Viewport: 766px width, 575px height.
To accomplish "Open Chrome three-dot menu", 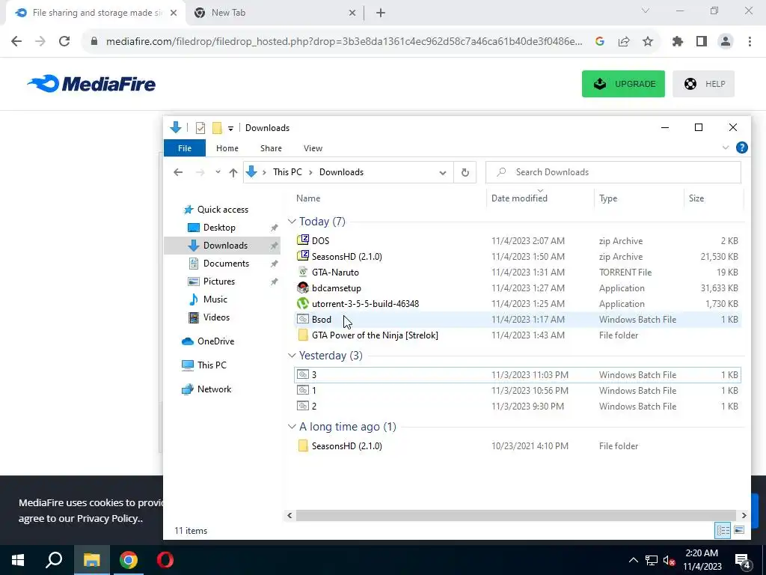I will [x=750, y=42].
